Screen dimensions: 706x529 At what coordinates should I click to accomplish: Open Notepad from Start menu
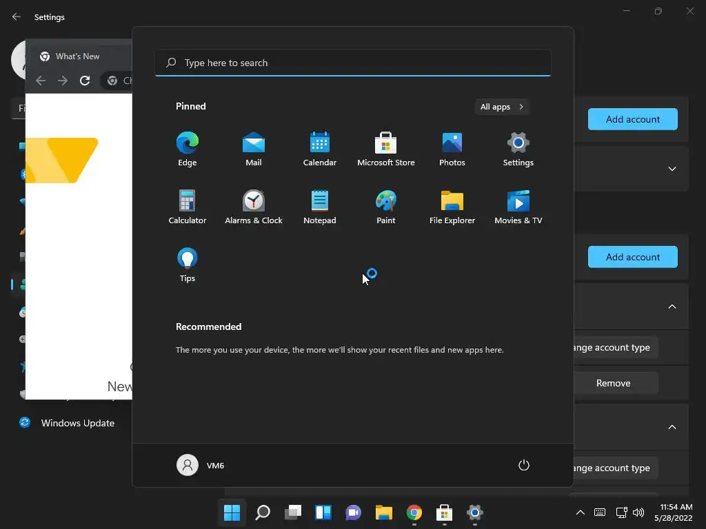[320, 207]
